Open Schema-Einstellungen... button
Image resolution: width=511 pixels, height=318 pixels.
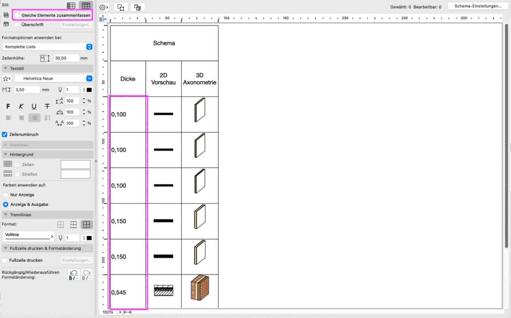(x=478, y=6)
